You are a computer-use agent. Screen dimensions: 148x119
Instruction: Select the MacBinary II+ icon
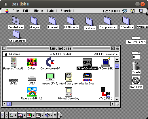coord(69,77)
